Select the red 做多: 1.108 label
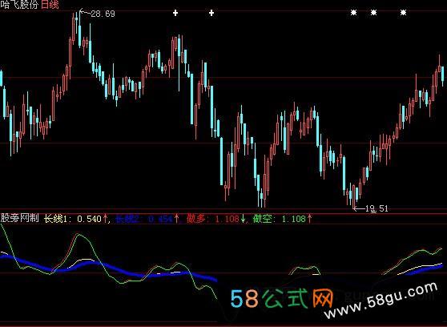 click(212, 219)
